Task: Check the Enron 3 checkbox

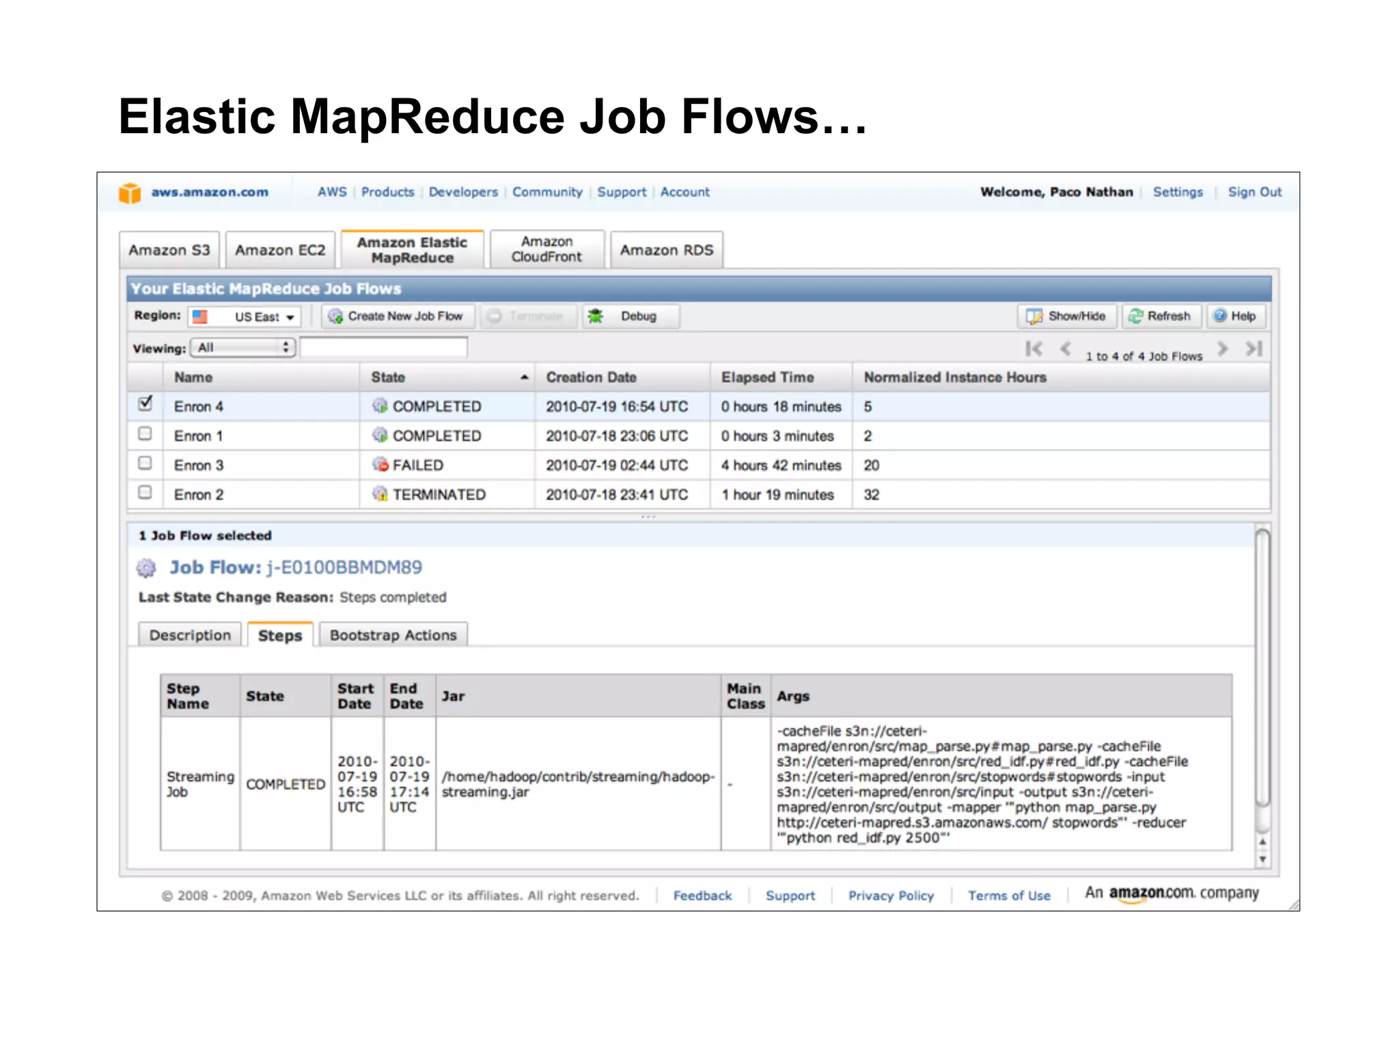Action: (x=145, y=463)
